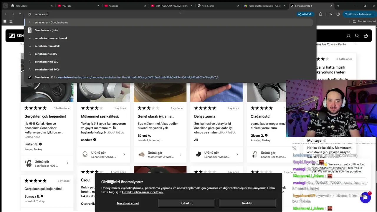Click first bookmark icon in bookmarks bar

pyautogui.click(x=5, y=21)
